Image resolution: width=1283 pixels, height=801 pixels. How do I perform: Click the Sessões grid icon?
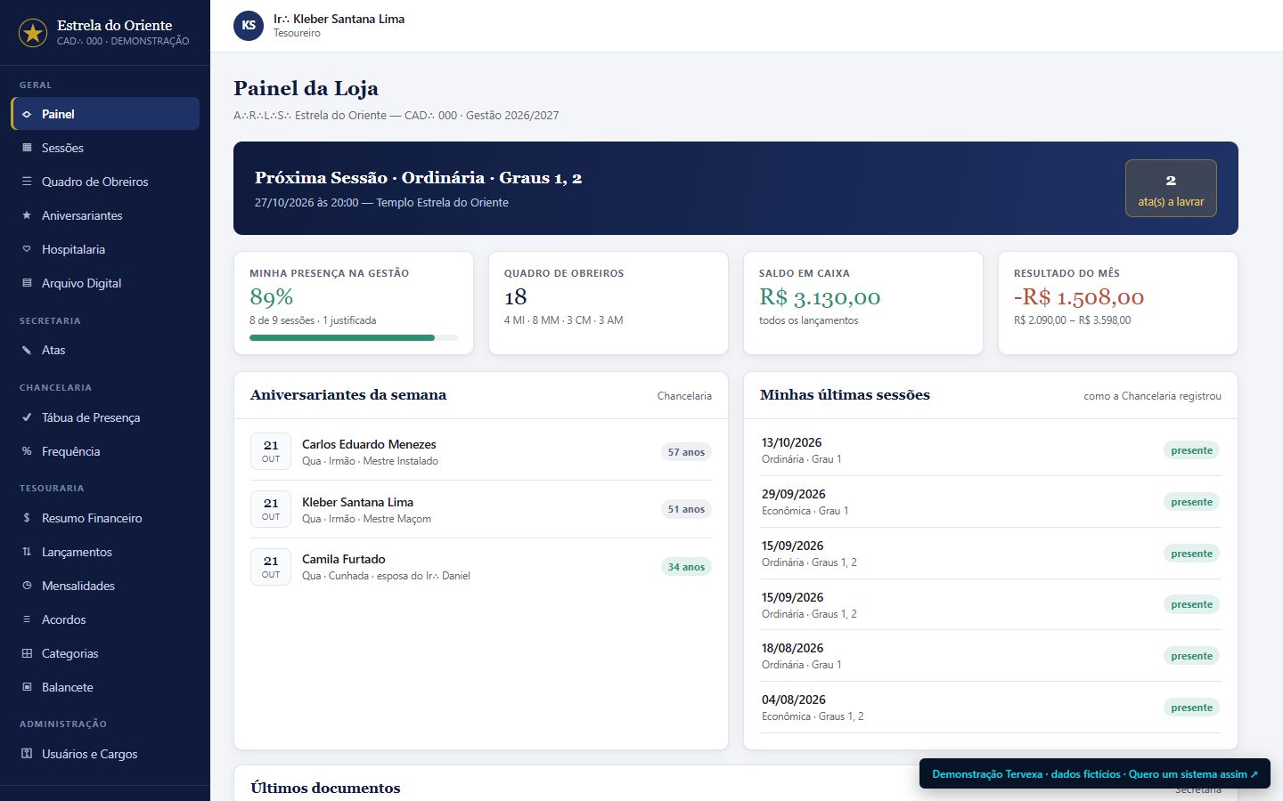[x=27, y=148]
